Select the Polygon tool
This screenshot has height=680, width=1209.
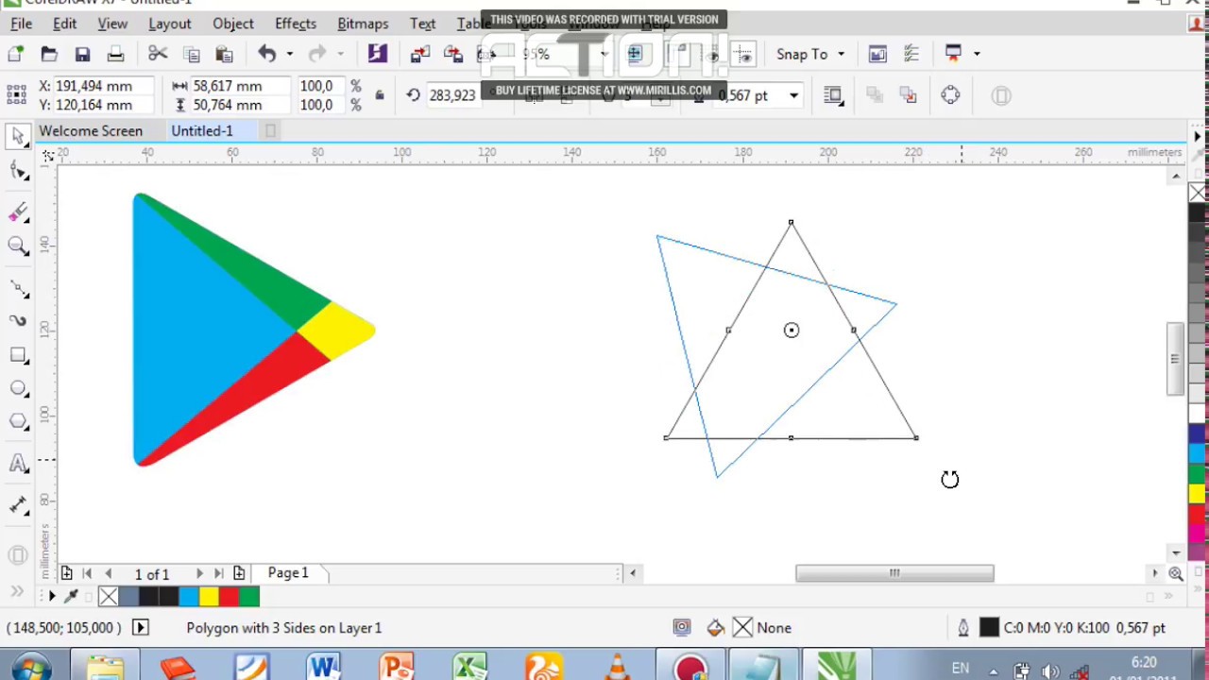coord(18,421)
